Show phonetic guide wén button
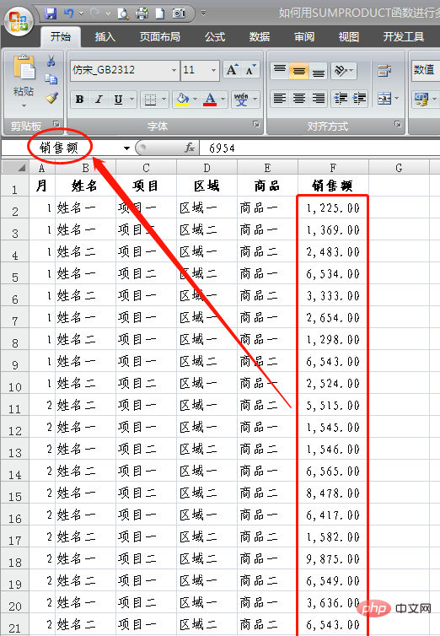The image size is (440, 636). [241, 99]
